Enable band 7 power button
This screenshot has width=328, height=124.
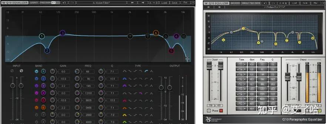pos(36,115)
